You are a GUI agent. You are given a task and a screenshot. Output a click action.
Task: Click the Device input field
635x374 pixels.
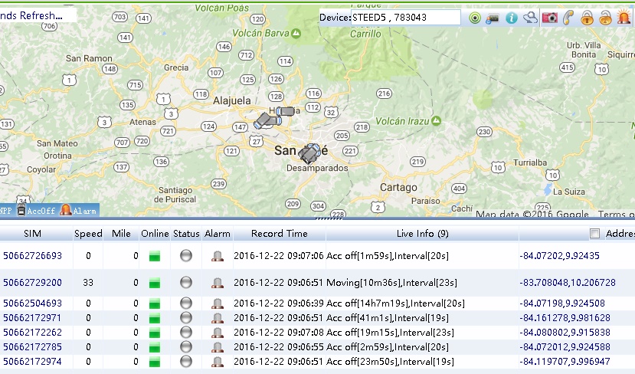pyautogui.click(x=406, y=18)
